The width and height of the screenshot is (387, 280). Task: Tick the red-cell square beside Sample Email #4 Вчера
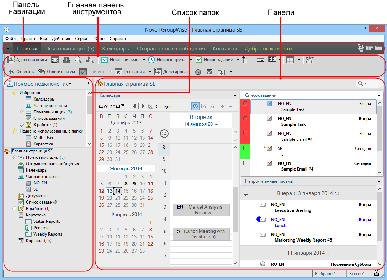pos(245,133)
